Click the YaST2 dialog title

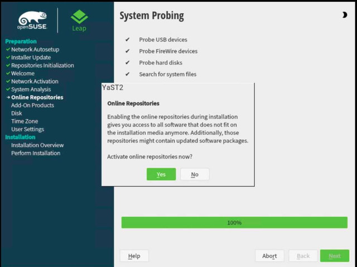(113, 88)
